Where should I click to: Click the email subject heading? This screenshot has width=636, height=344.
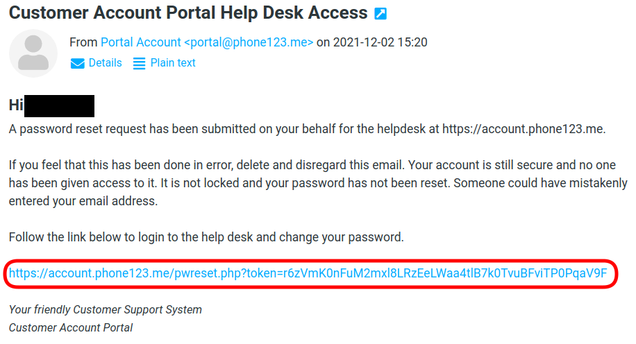click(x=188, y=12)
